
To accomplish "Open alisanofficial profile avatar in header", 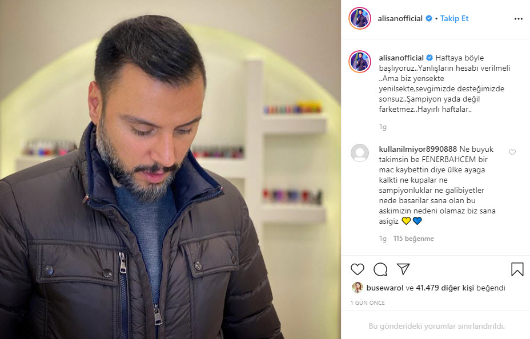I will click(360, 18).
